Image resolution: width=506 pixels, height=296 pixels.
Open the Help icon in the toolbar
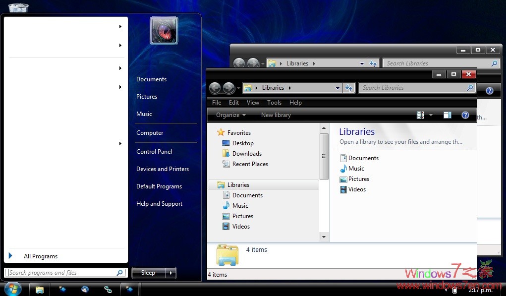click(x=465, y=115)
